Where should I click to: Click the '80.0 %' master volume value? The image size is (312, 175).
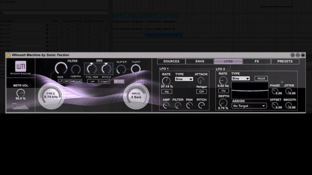click(20, 98)
